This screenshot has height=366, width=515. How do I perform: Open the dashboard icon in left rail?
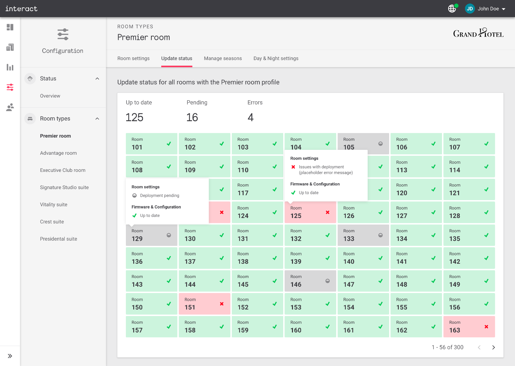(10, 27)
